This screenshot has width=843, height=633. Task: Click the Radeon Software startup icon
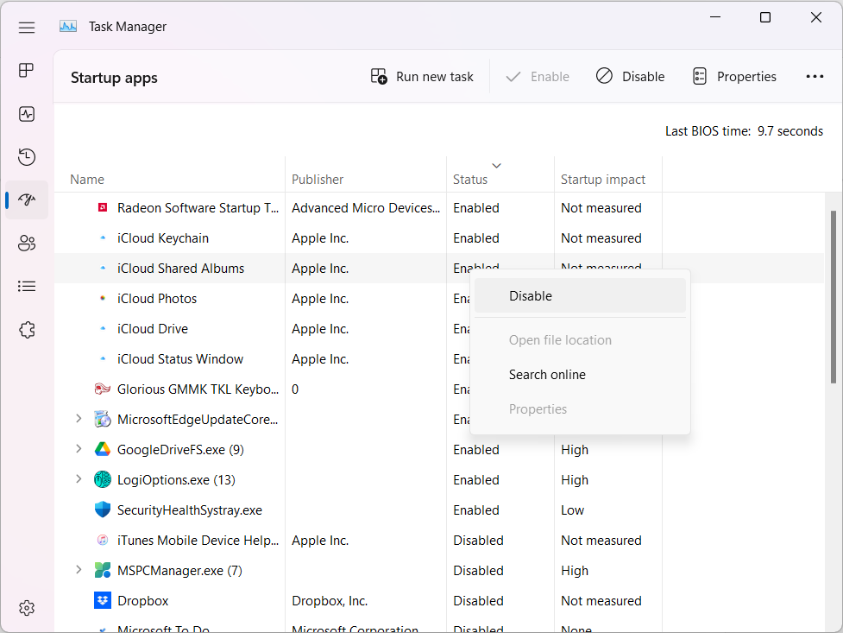pos(103,208)
